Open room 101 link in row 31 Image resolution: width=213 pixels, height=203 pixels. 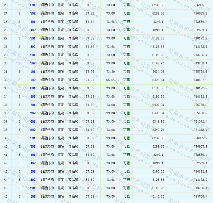[33, 71]
